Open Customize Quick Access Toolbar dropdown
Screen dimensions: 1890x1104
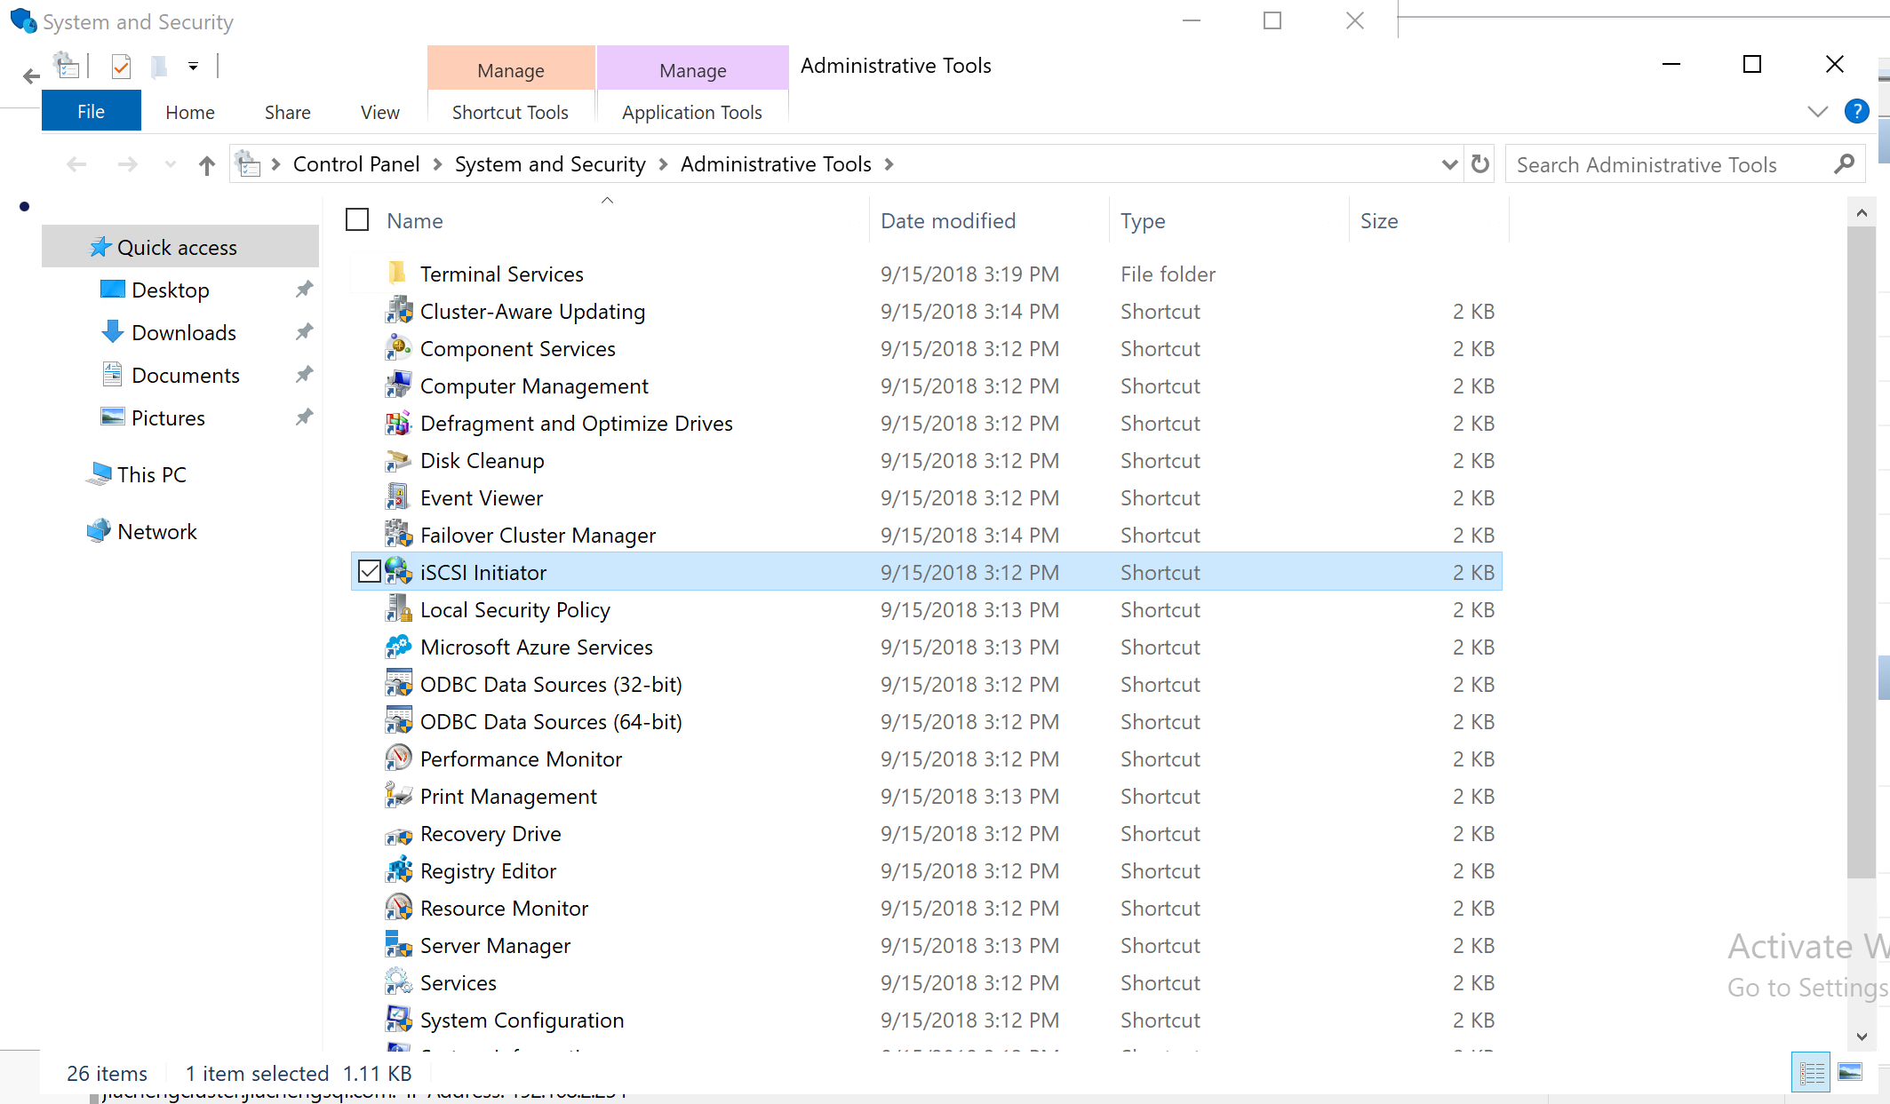click(193, 66)
